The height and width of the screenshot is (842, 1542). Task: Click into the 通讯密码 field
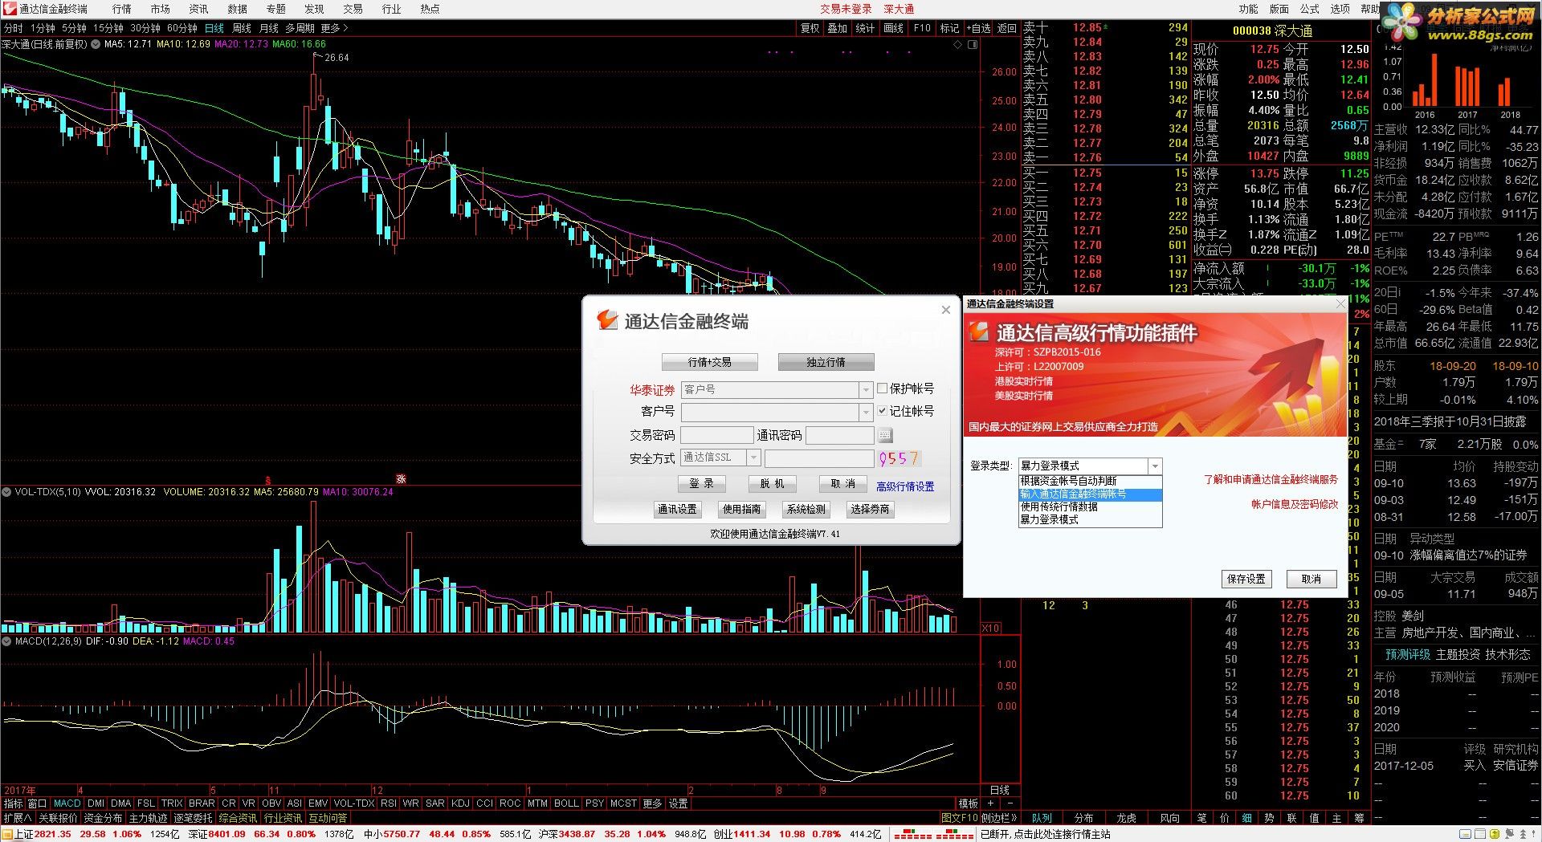pos(840,435)
